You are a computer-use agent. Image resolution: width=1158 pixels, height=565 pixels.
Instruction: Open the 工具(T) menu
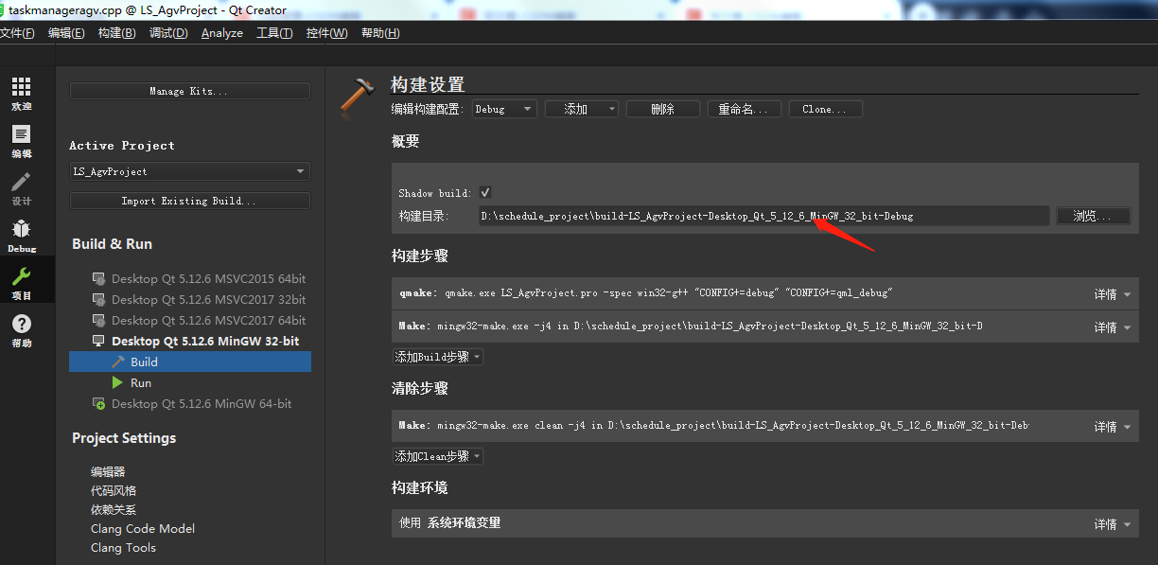(274, 33)
